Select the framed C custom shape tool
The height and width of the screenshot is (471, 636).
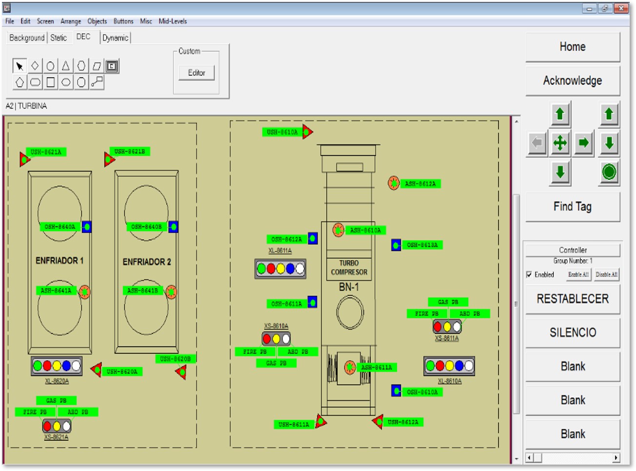click(112, 66)
